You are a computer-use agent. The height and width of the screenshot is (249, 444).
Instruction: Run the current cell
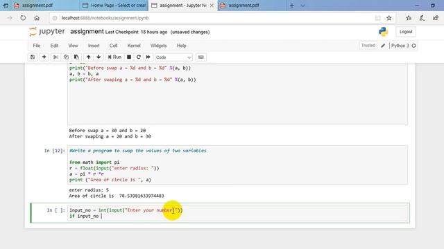click(x=114, y=57)
